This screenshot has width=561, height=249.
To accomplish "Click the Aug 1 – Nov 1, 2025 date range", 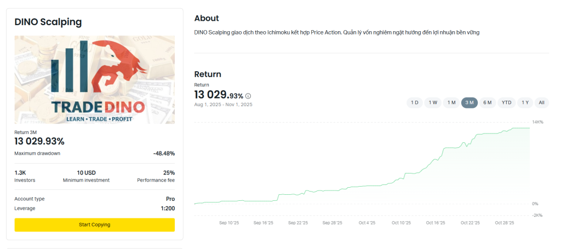I will click(223, 104).
